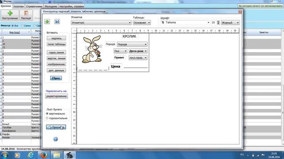Increase font size with stepper arrow
The height and width of the screenshot is (159, 284).
tap(218, 22)
